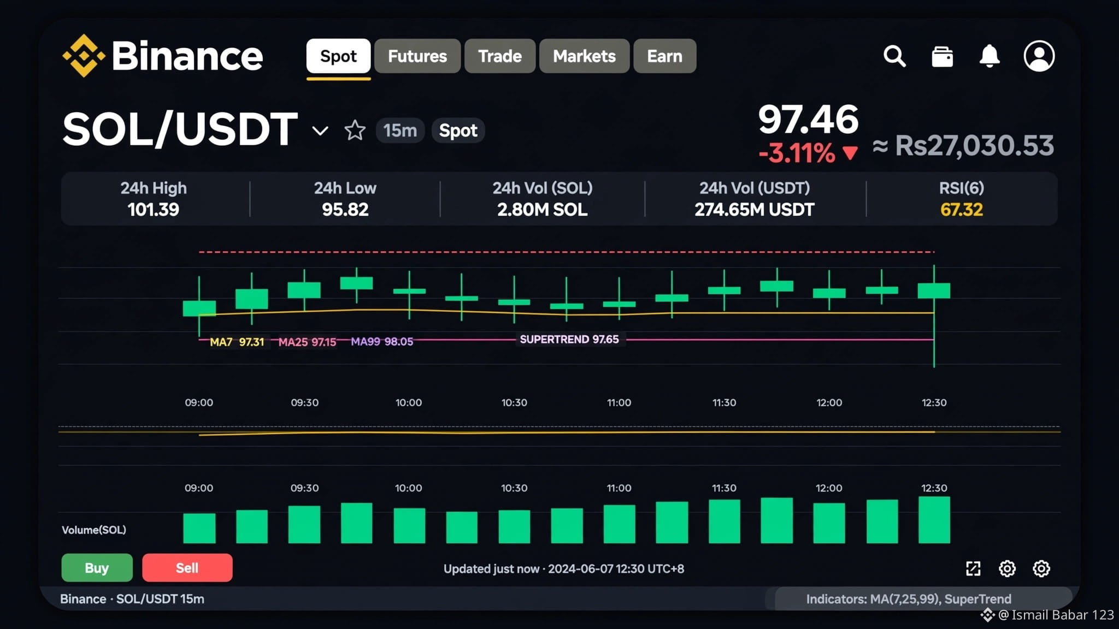
Task: Switch to the Markets tab
Action: click(584, 56)
